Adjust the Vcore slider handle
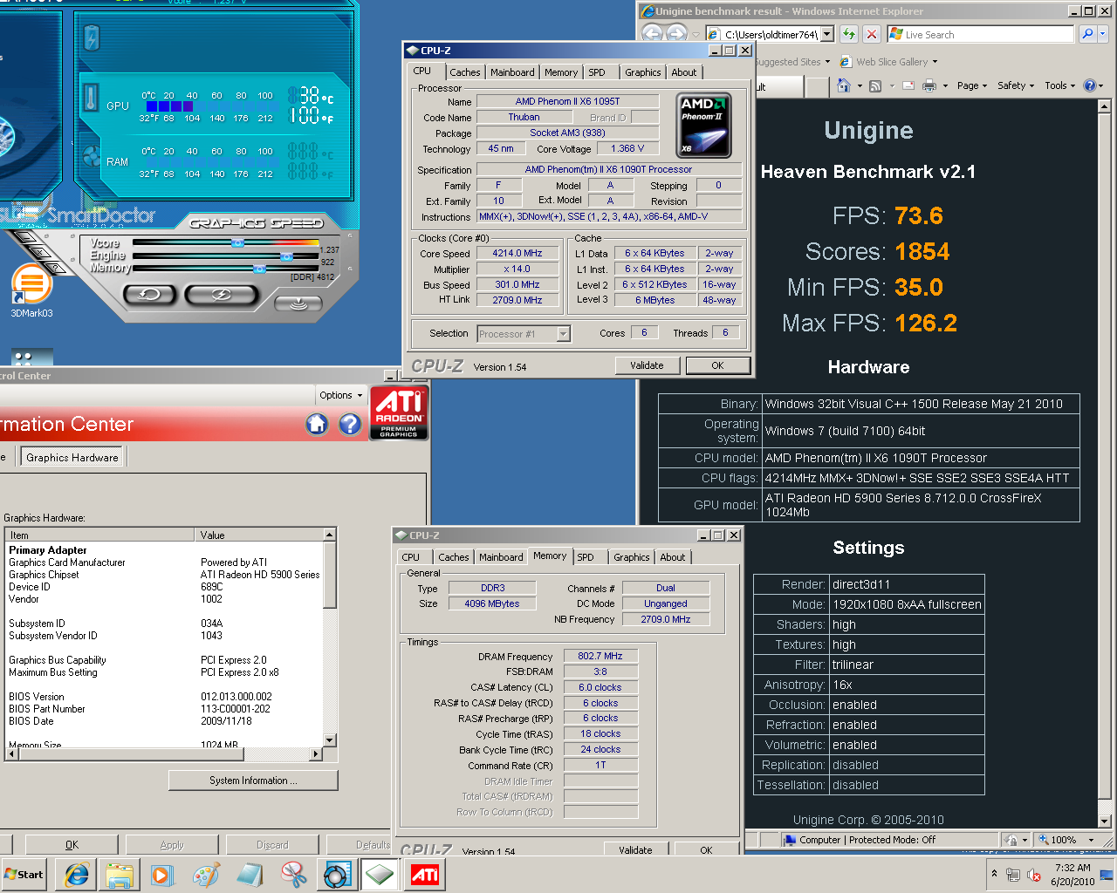This screenshot has width=1117, height=893. pyautogui.click(x=237, y=243)
